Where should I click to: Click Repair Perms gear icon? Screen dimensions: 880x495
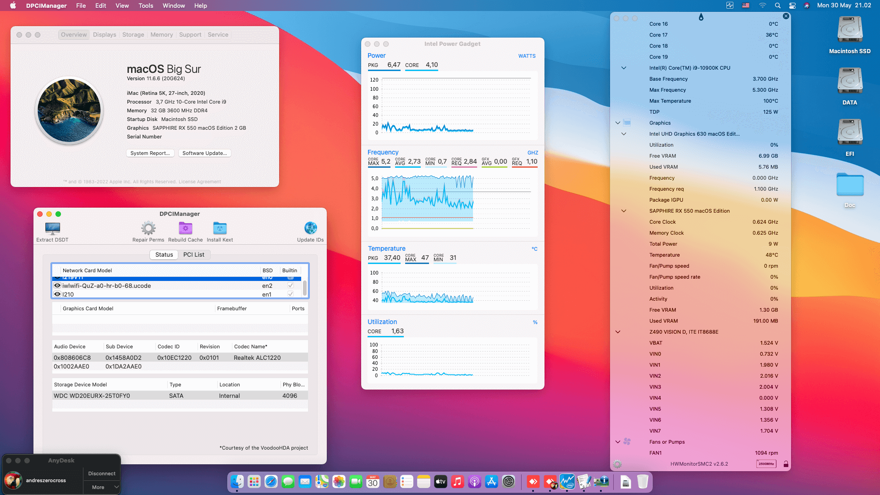coord(148,228)
